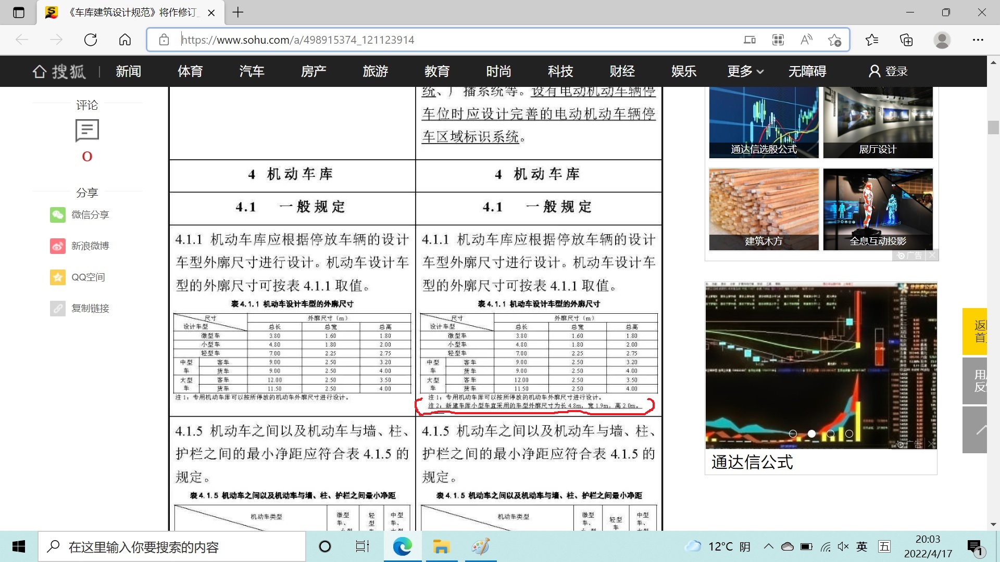Open the new tab plus button
This screenshot has height=562, width=1000.
[x=238, y=12]
